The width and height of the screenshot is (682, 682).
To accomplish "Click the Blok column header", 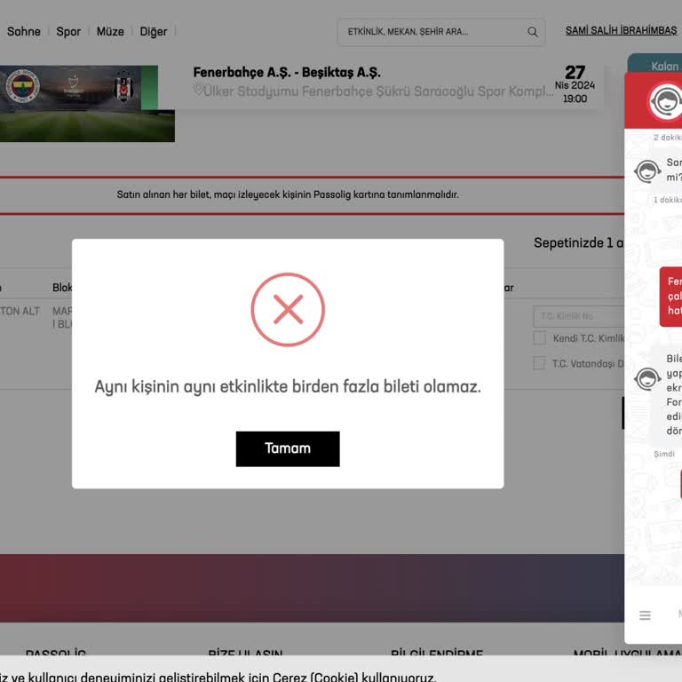I will coord(62,288).
